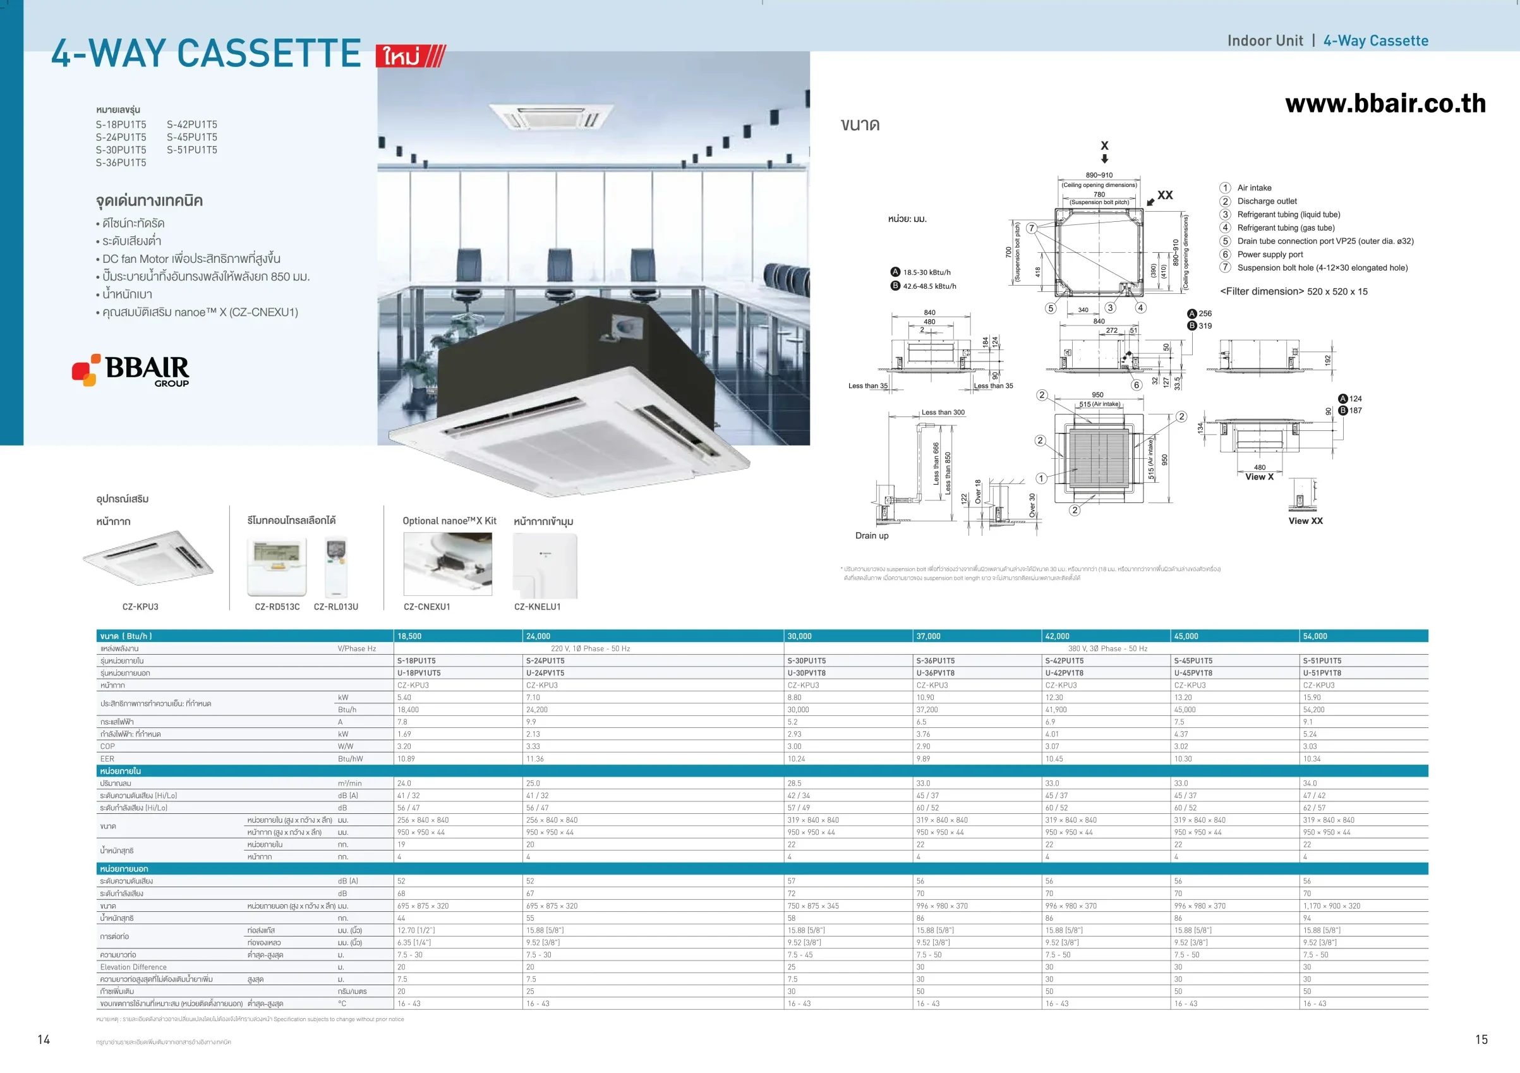Click the 18,500 Btu/h column header

(x=410, y=636)
